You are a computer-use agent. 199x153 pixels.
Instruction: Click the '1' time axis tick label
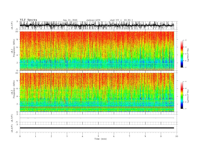[35, 136]
